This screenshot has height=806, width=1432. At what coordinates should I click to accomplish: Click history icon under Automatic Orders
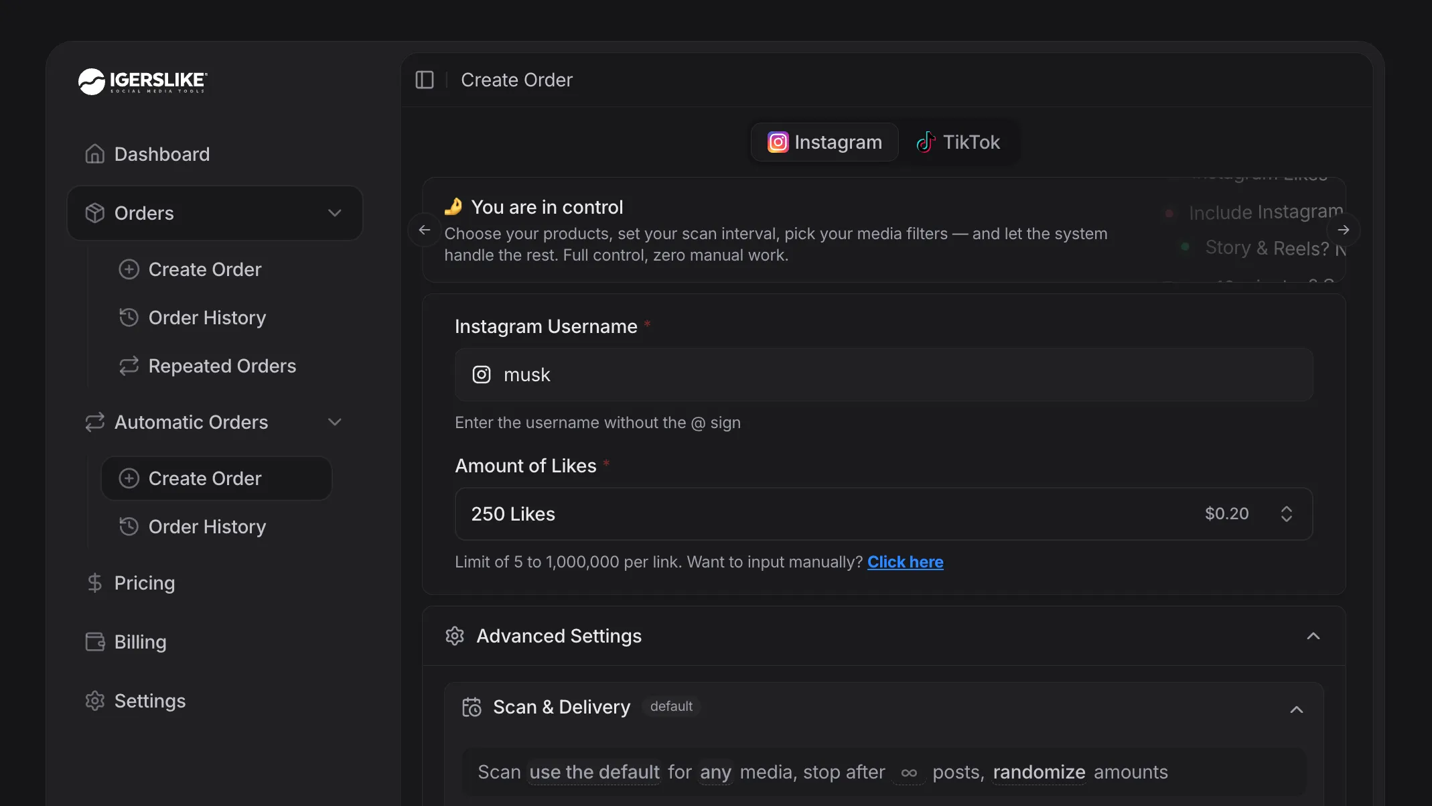(129, 527)
